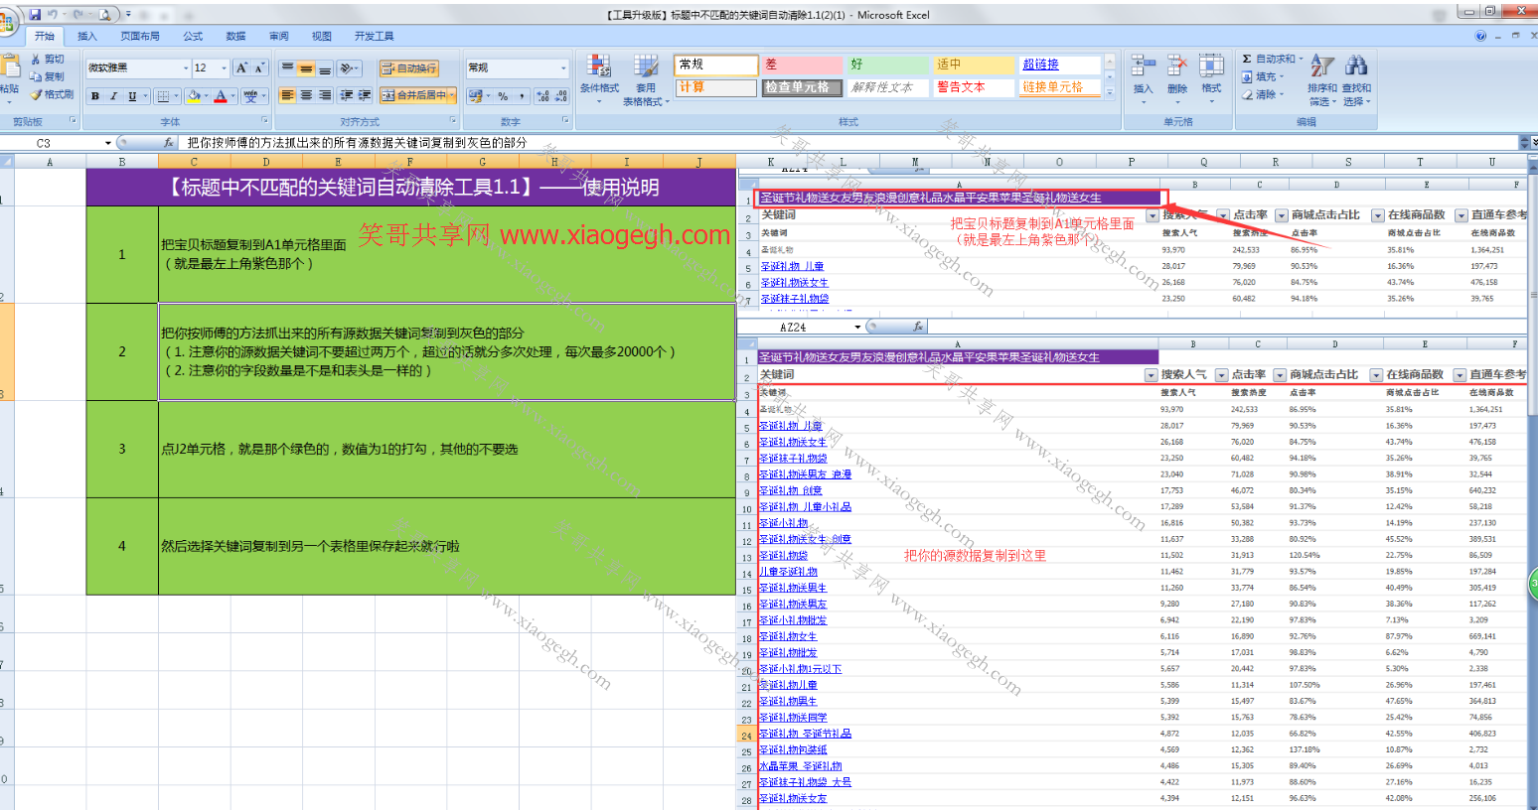This screenshot has height=810, width=1538.
Task: Toggle Bold formatting
Action: click(95, 96)
